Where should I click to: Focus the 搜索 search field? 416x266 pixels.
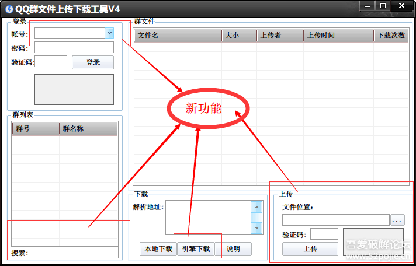coord(74,253)
